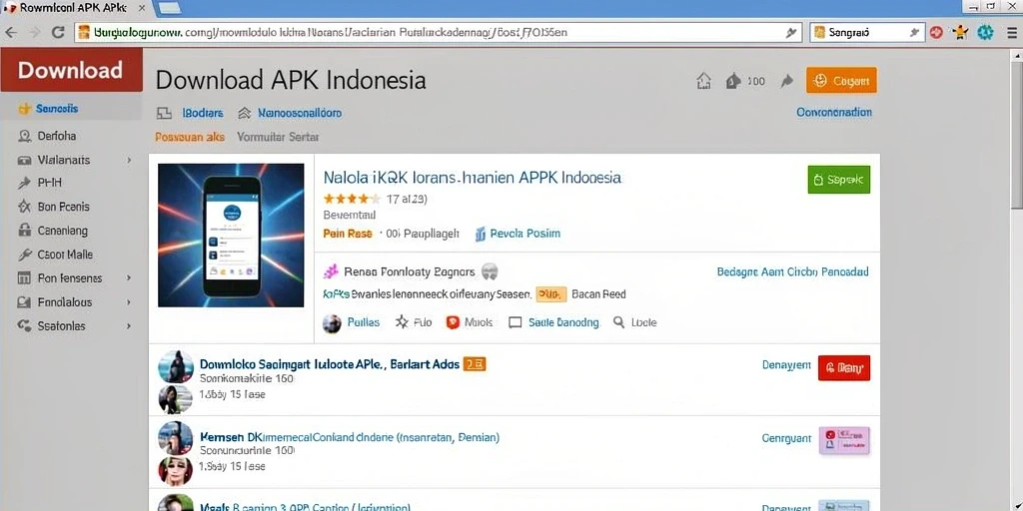Open Kemsen DKimernecal Conkand post title
Image resolution: width=1023 pixels, height=511 pixels.
350,437
